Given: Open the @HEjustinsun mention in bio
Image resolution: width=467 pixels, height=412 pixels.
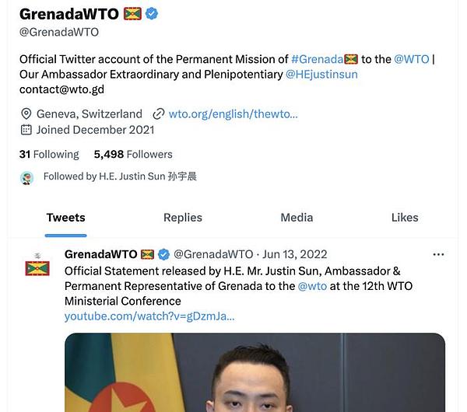Looking at the screenshot, I should click(x=321, y=75).
